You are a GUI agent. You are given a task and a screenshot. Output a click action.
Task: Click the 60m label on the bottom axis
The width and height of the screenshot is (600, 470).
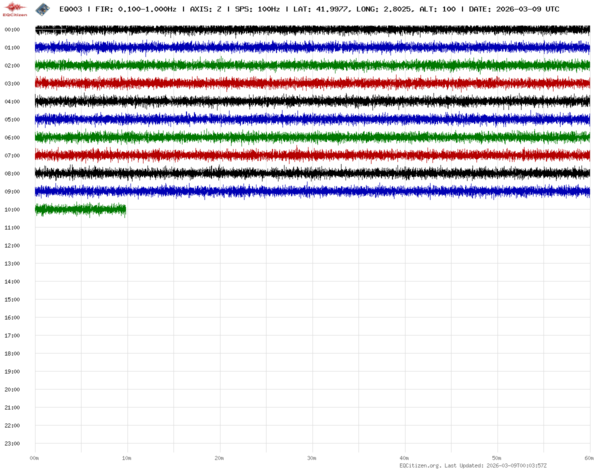(590, 458)
